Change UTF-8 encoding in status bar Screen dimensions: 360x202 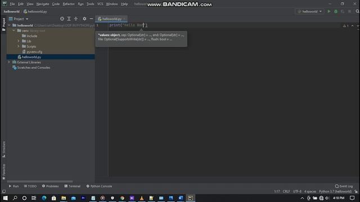297,191
